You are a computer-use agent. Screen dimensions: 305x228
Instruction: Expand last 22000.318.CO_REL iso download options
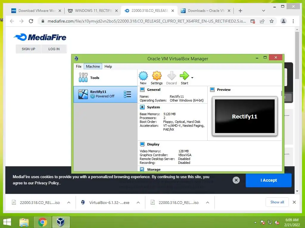pos(208,202)
